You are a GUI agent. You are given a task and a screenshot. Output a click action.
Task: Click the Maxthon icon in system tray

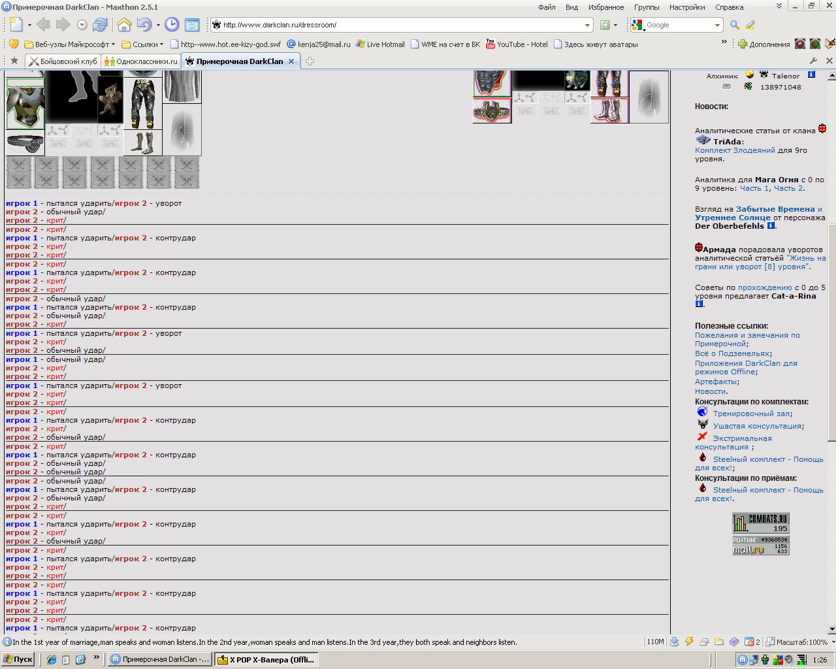[x=742, y=659]
